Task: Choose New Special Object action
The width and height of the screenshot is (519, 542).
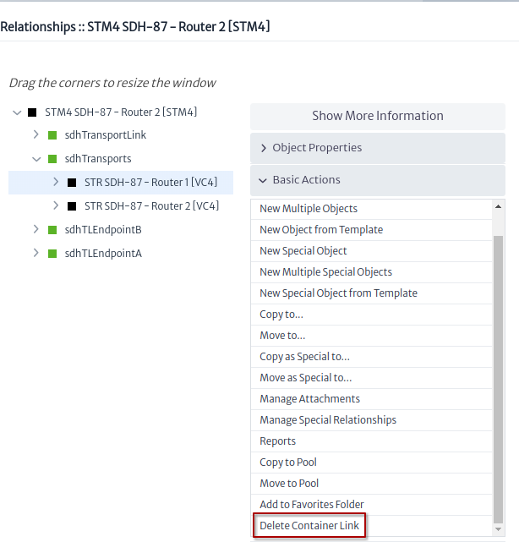Action: tap(371, 251)
